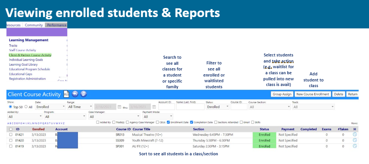The height and width of the screenshot is (164, 369).
Task: Click the Return button
Action: [x=353, y=94]
